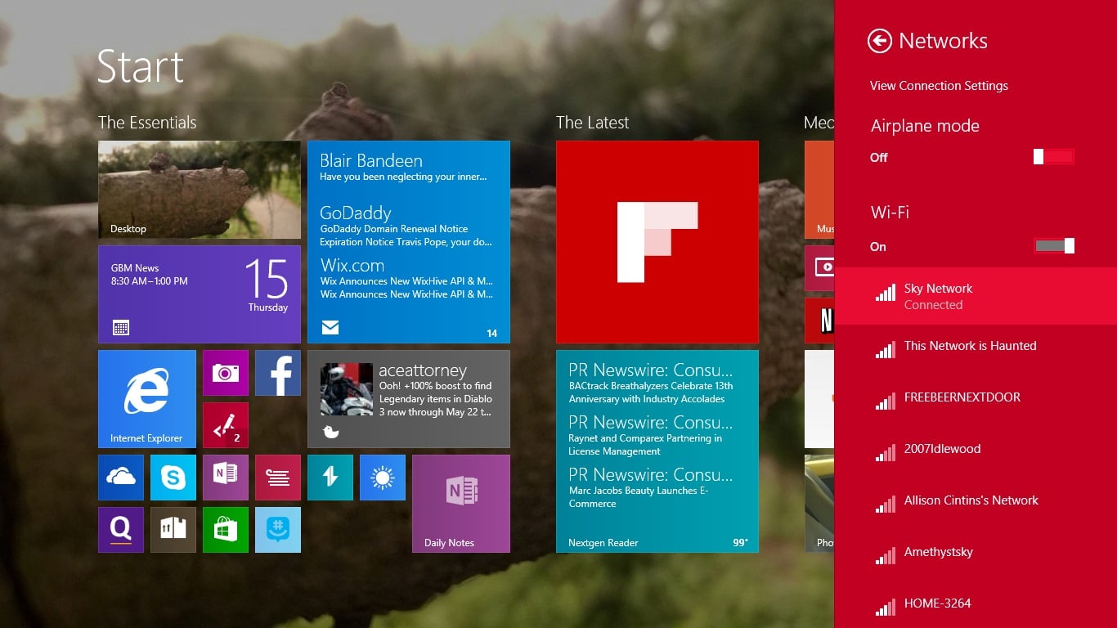Enable Airplane mode
Screen dimensions: 1117x628
click(1054, 156)
